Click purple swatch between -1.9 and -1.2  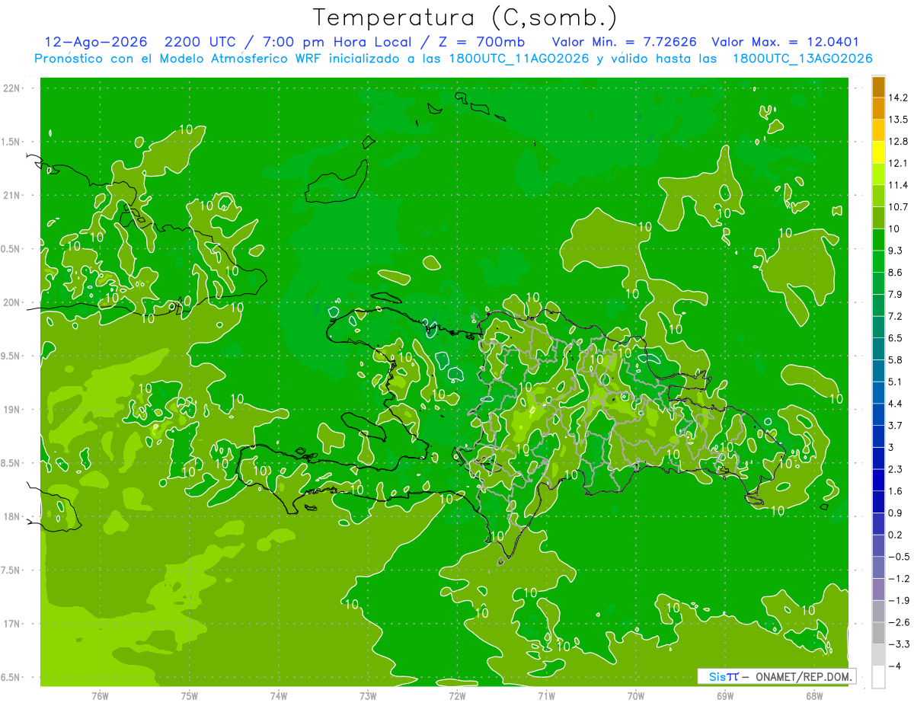click(878, 589)
